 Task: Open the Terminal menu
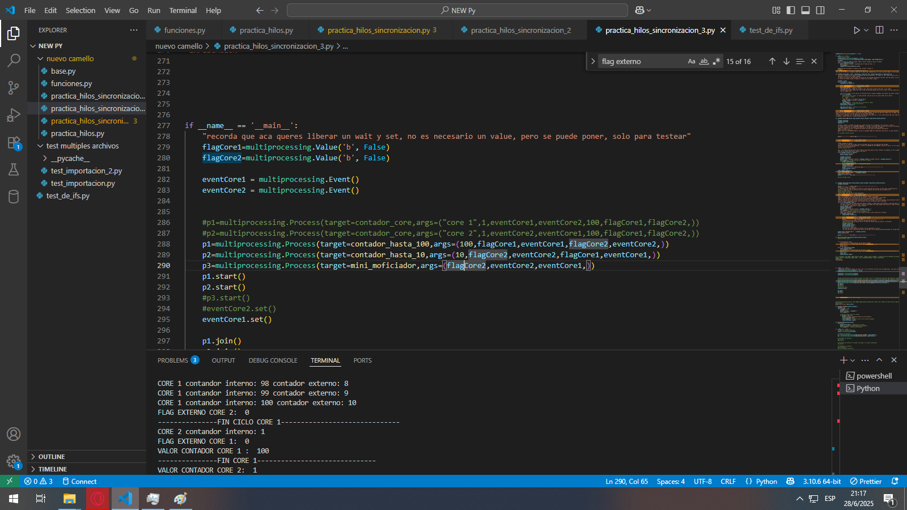pos(183,10)
